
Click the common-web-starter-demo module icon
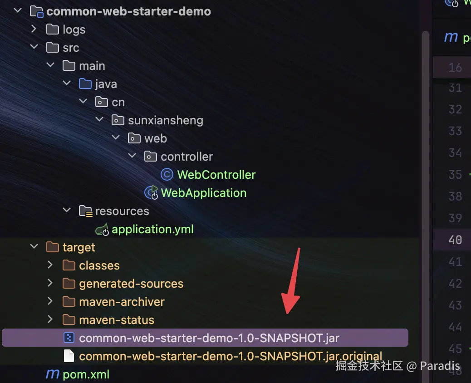click(x=37, y=11)
